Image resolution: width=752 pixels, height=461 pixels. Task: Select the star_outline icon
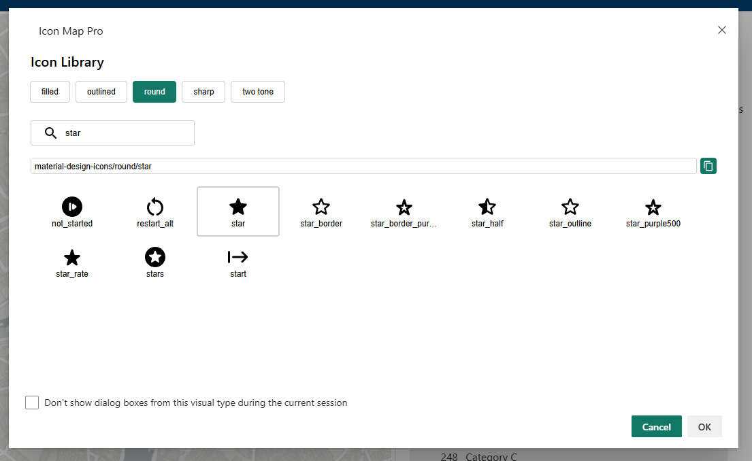coord(570,211)
